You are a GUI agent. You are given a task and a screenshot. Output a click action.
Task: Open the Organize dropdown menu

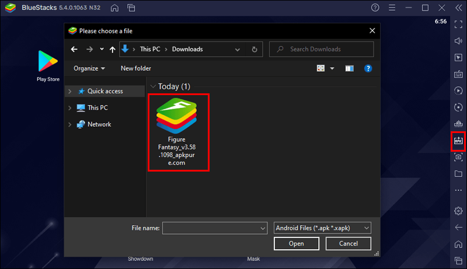click(x=89, y=68)
